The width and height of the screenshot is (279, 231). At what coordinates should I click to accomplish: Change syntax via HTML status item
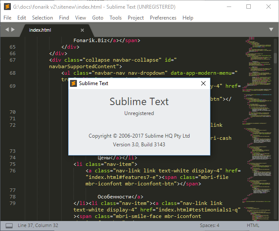click(x=253, y=225)
